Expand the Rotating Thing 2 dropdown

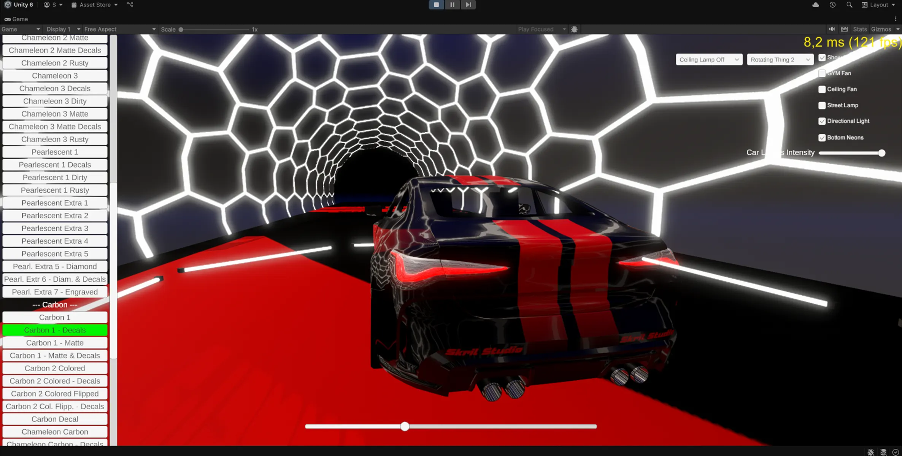pos(780,60)
